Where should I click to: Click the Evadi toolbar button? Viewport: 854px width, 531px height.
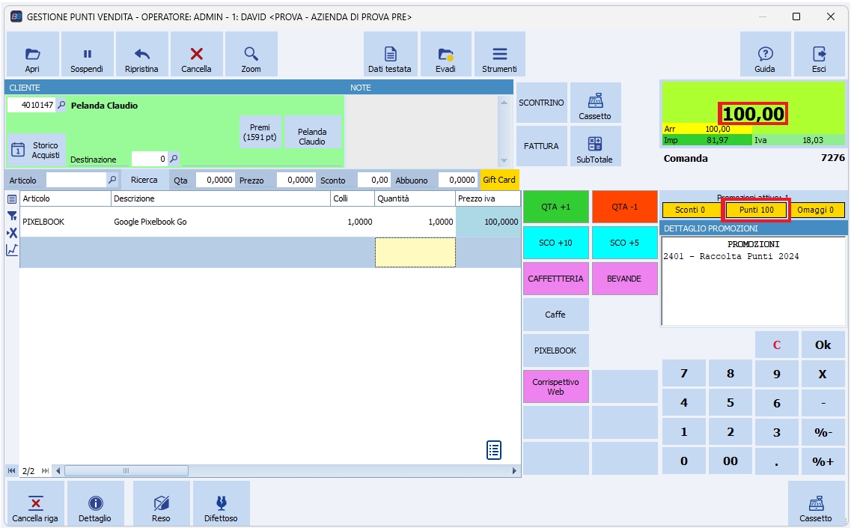tap(445, 54)
